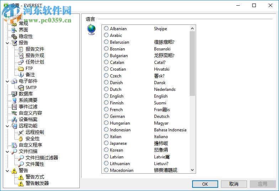Choose the Korean language option

106,150
